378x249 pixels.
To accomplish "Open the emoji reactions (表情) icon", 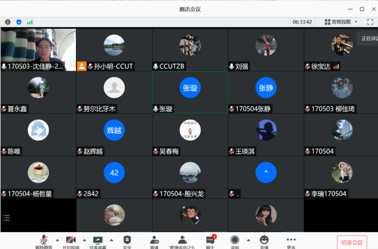I will click(264, 241).
